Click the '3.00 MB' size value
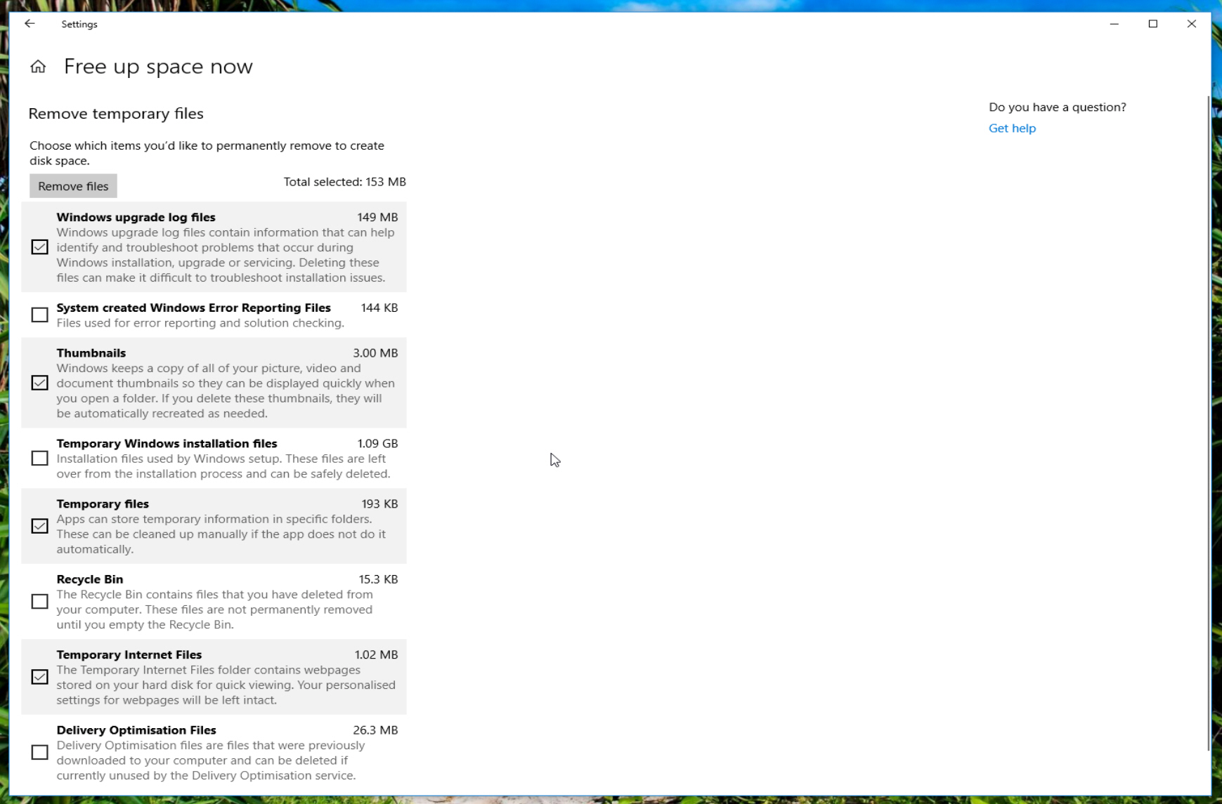This screenshot has height=804, width=1222. pos(375,353)
